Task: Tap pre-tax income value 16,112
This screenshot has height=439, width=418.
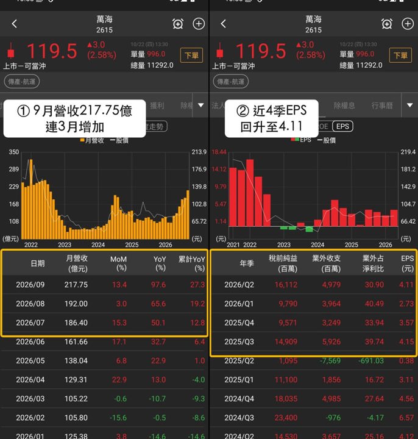Action: click(286, 285)
